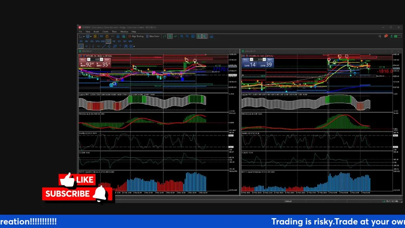Click the green globe icon in toolbar
The width and height of the screenshot is (405, 228).
pos(123,36)
